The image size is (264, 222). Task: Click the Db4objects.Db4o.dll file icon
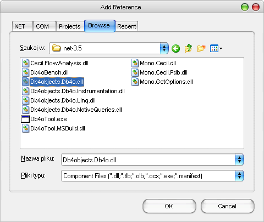tap(25, 82)
